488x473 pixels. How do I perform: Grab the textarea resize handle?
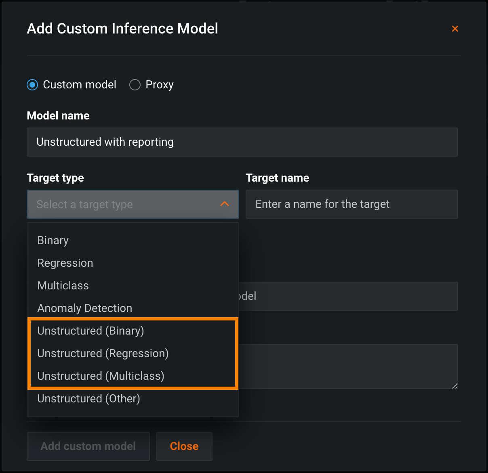(455, 386)
